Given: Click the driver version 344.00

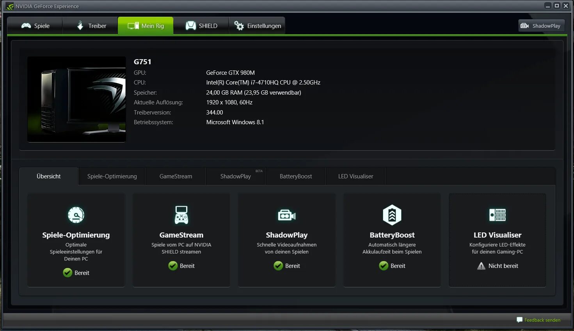Looking at the screenshot, I should (x=215, y=113).
